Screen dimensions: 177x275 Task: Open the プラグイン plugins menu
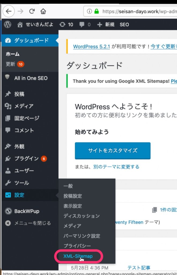pos(26,159)
